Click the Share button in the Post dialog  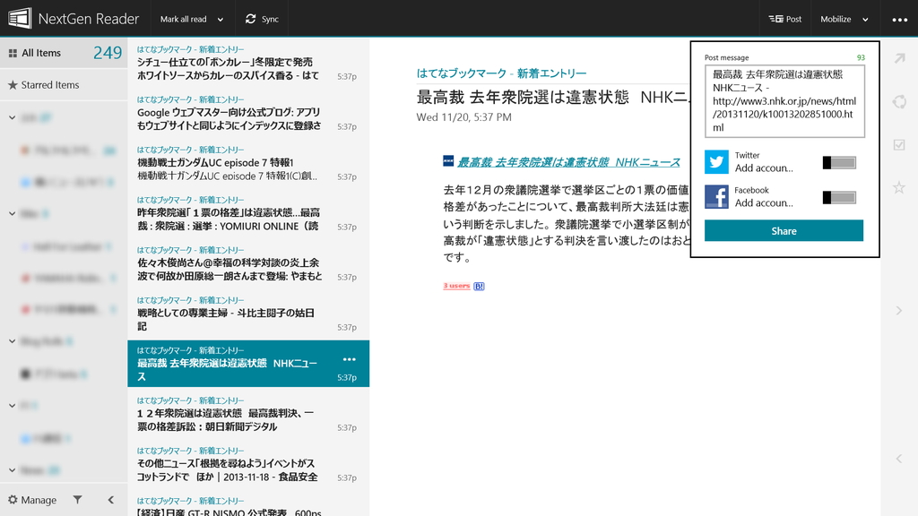click(783, 230)
